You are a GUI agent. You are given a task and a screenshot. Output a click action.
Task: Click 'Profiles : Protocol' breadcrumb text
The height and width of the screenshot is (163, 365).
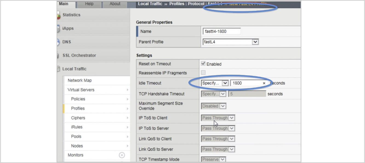click(x=187, y=4)
